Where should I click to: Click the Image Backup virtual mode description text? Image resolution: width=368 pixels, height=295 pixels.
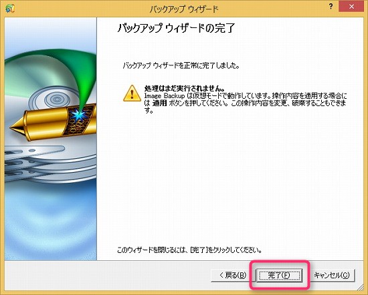click(x=246, y=103)
